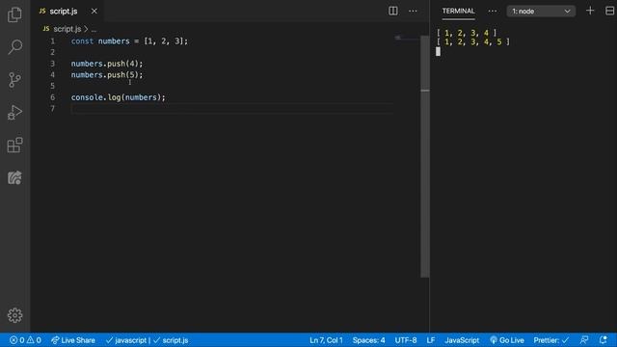Image resolution: width=617 pixels, height=347 pixels.
Task: Open the Explorer view in activity bar
Action: (x=14, y=14)
